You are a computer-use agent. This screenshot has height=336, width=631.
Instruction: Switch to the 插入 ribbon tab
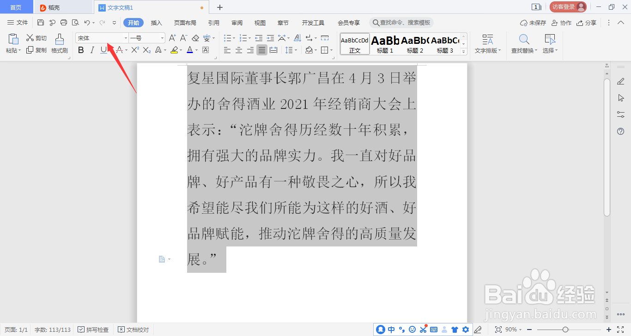pyautogui.click(x=156, y=22)
